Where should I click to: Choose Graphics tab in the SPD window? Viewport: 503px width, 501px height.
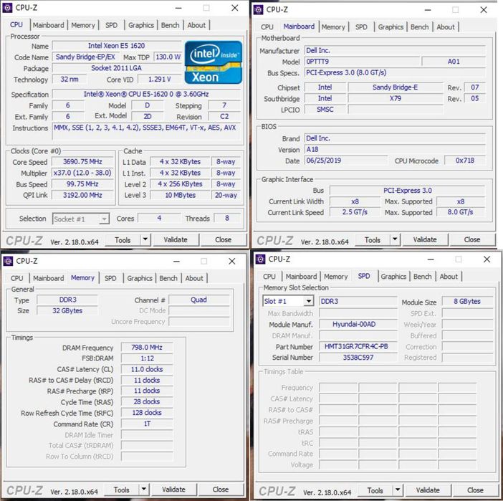(x=393, y=277)
